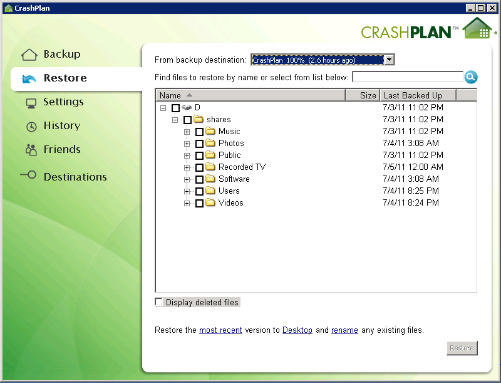The height and width of the screenshot is (383, 501).
Task: Open the Backup section
Action: [62, 55]
